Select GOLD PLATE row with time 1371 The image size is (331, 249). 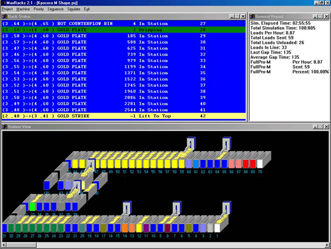pos(124,73)
